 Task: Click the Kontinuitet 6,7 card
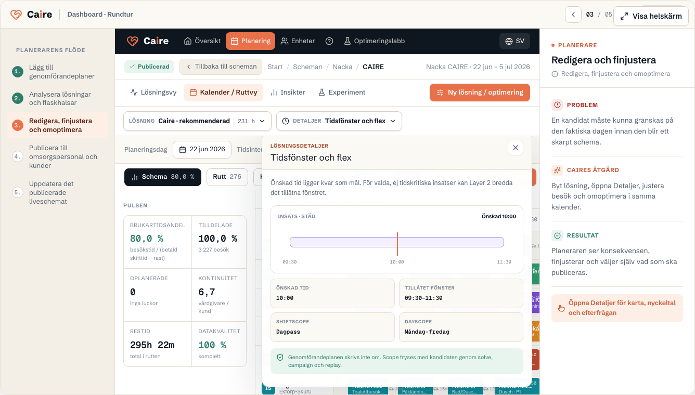pos(219,295)
